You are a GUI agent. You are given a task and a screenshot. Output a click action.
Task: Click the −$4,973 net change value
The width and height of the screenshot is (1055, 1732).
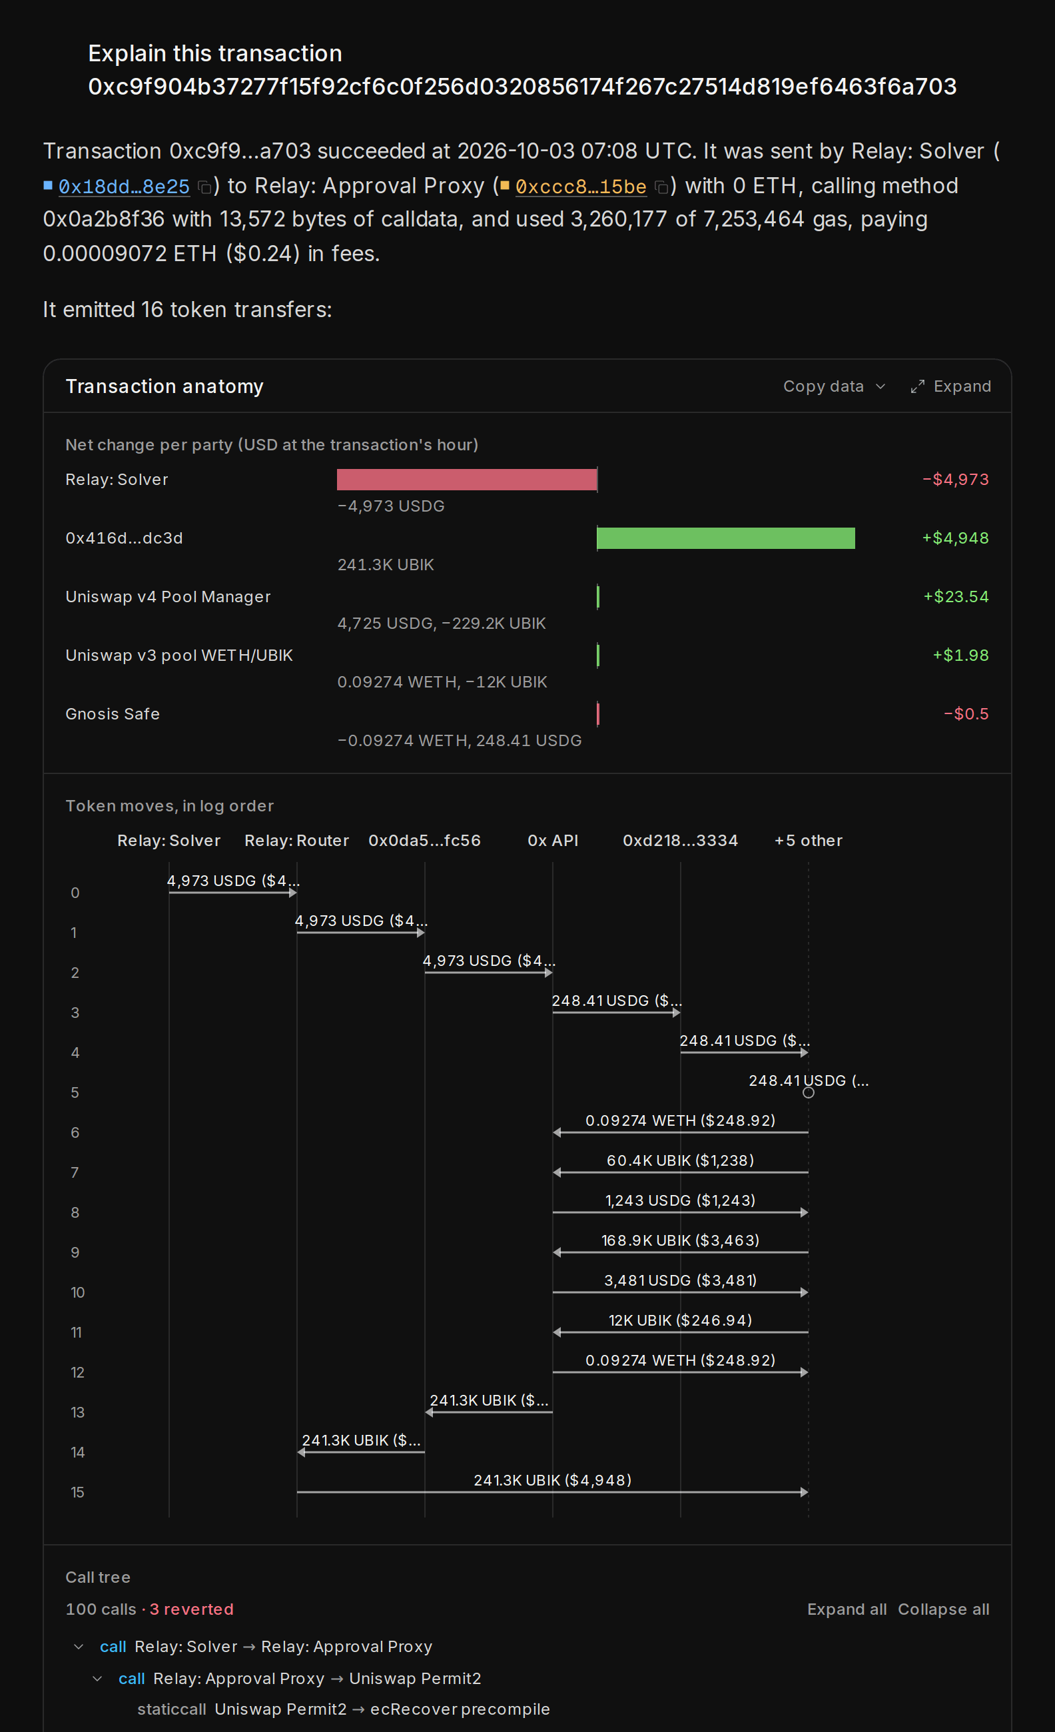(x=955, y=480)
